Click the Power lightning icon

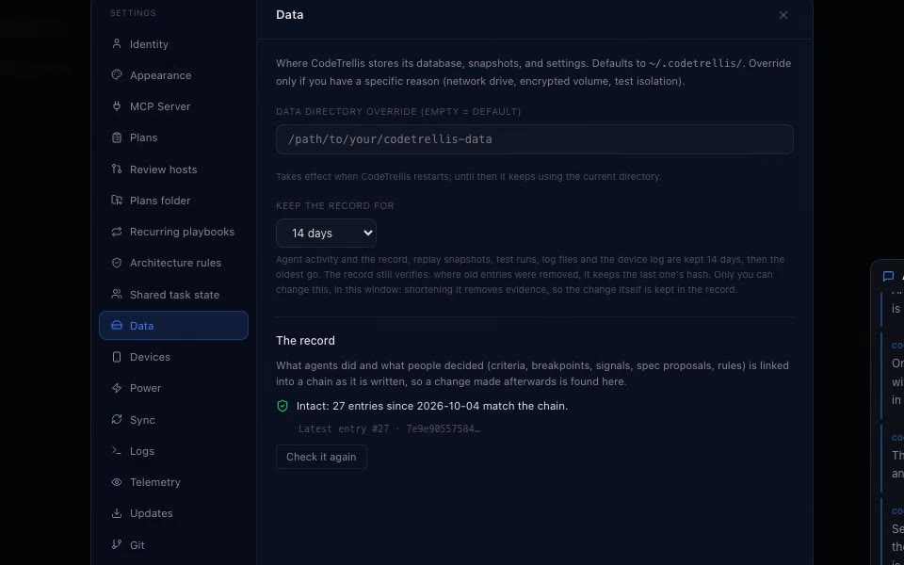[117, 388]
